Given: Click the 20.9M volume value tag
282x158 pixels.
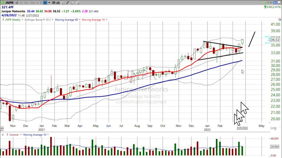Looking at the screenshot, I should (x=275, y=147).
